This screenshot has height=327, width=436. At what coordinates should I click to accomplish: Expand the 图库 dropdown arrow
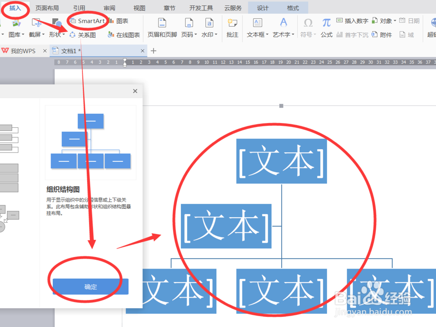23,34
